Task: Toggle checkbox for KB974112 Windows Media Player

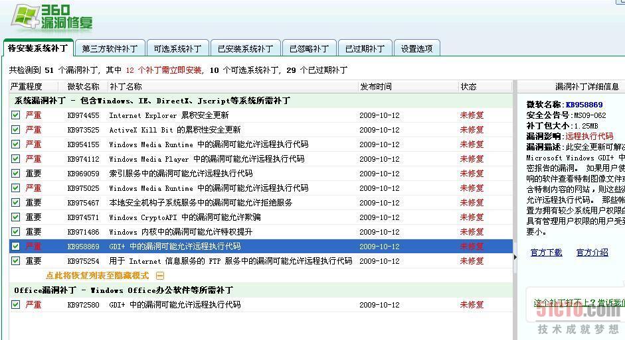Action: [15, 159]
